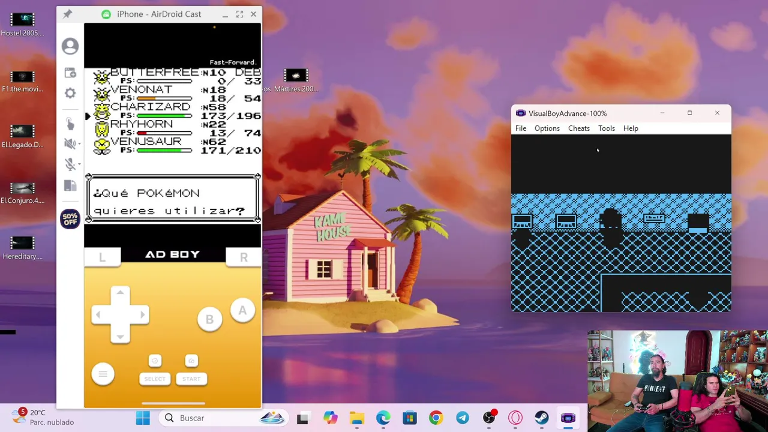
Task: Open AirDroid Cast settings gear
Action: (70, 93)
